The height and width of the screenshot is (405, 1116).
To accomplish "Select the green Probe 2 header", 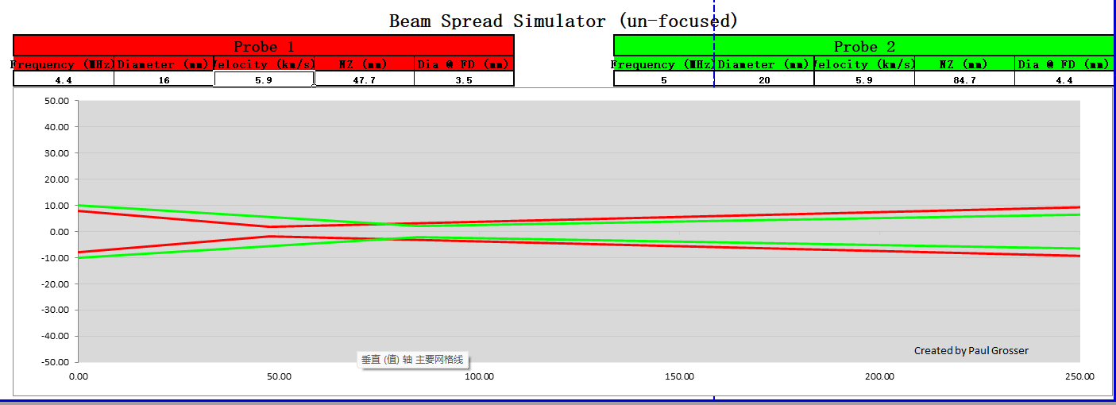I will point(864,46).
